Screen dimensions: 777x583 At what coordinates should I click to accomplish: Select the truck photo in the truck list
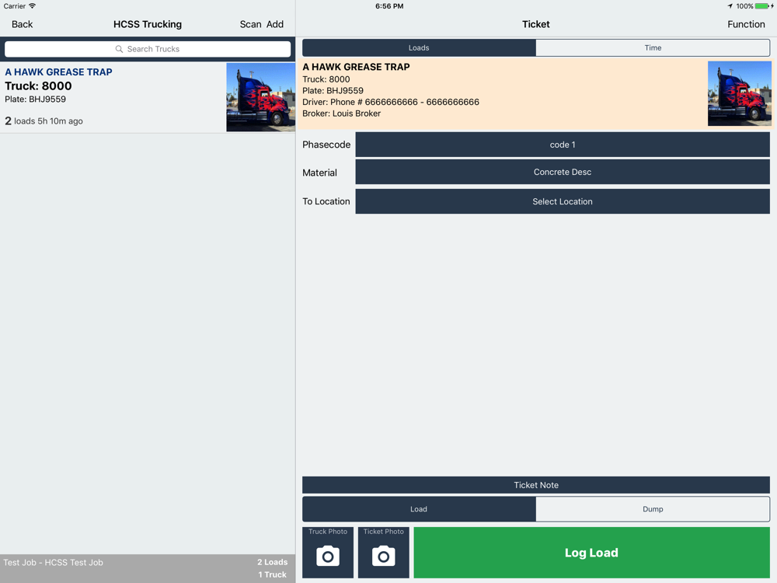tap(260, 97)
